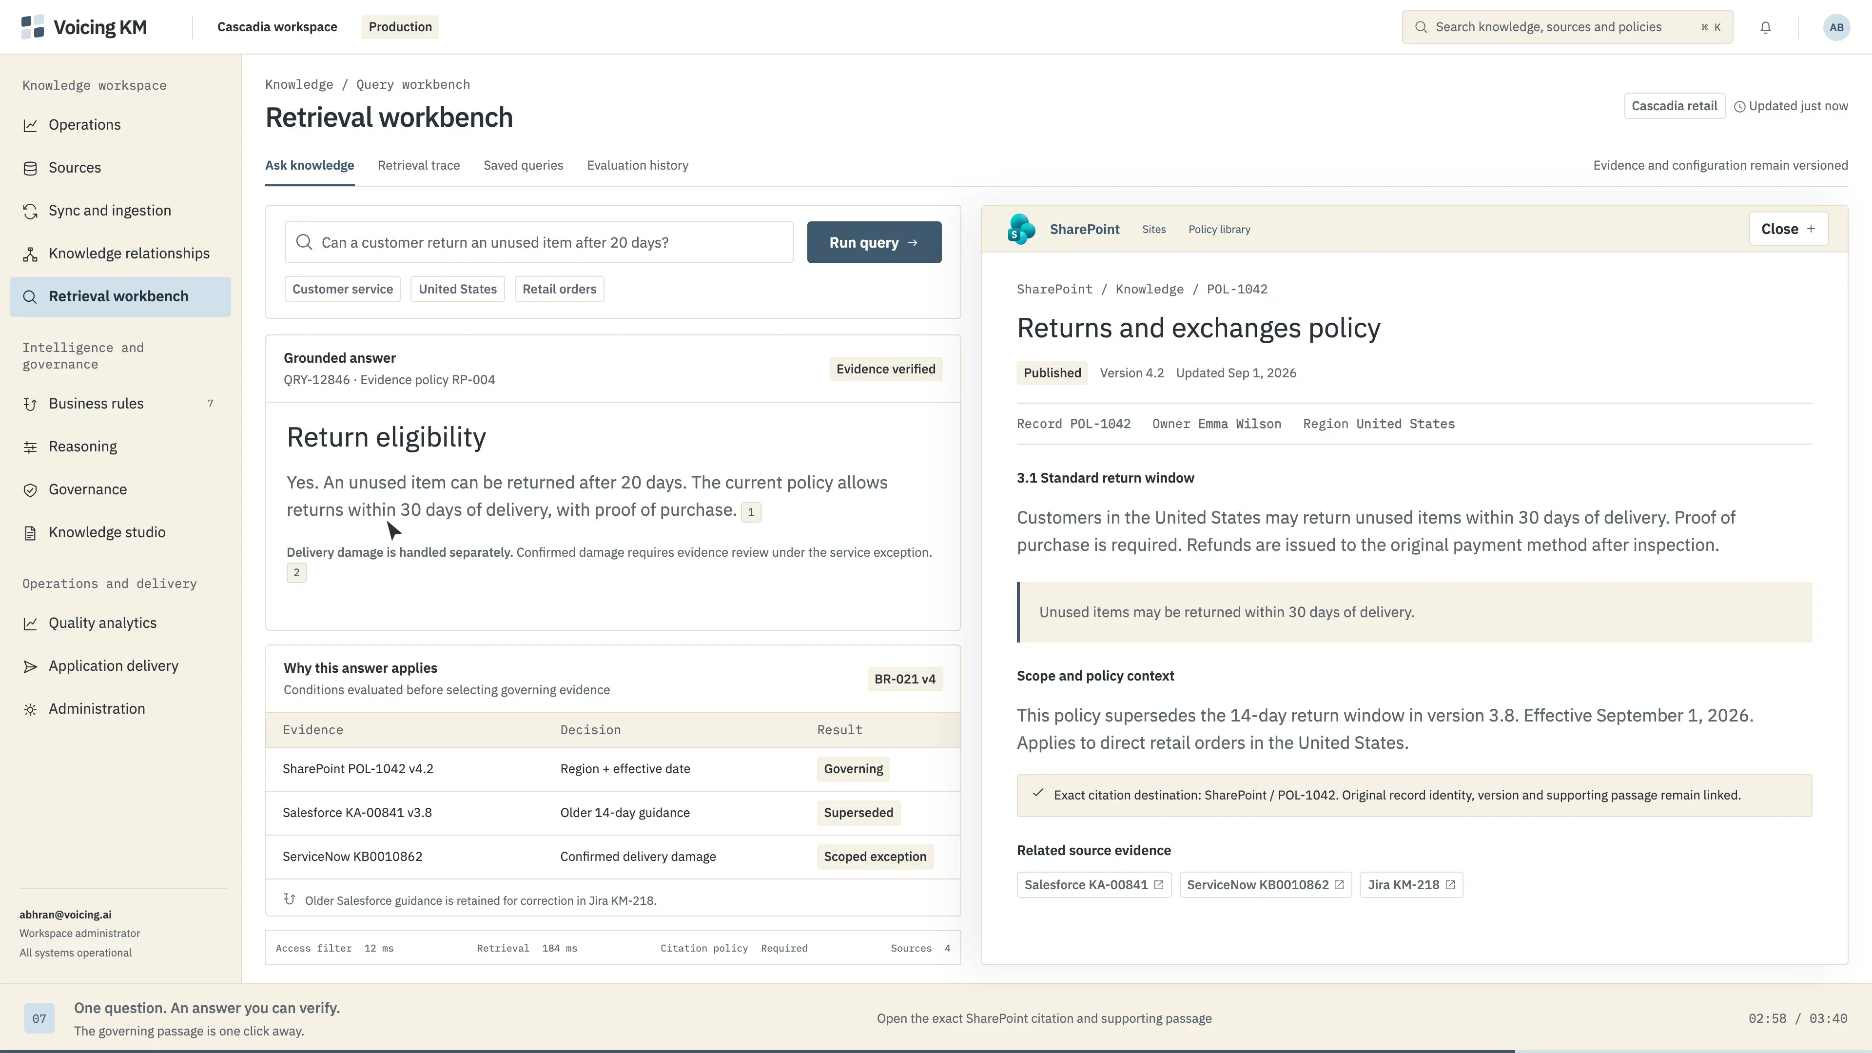Image resolution: width=1872 pixels, height=1053 pixels.
Task: Click the Application delivery send icon
Action: pyautogui.click(x=30, y=666)
